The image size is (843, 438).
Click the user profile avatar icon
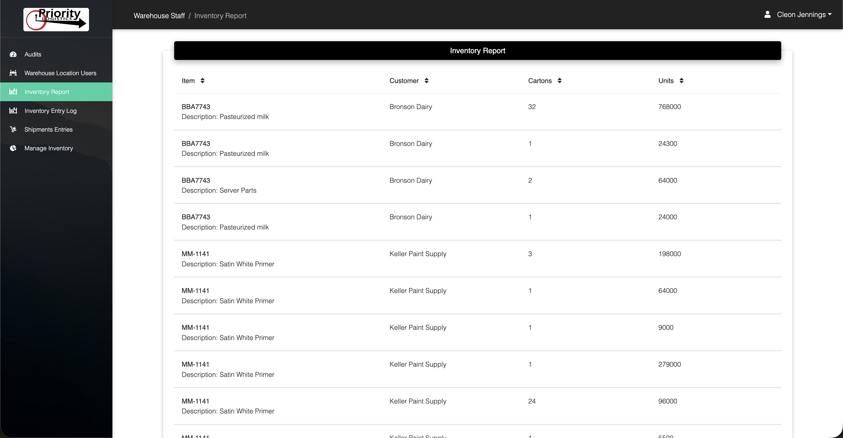[x=767, y=15]
